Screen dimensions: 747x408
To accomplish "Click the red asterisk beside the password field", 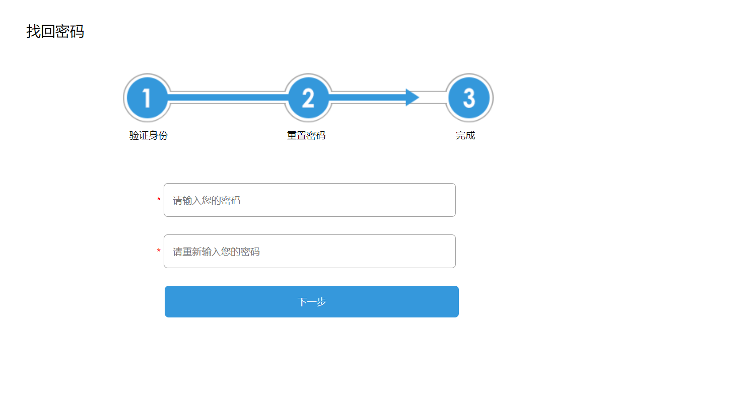I will [159, 200].
